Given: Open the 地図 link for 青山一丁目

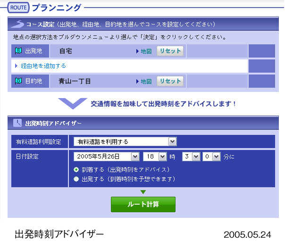Looking at the screenshot, I should pos(144,82).
